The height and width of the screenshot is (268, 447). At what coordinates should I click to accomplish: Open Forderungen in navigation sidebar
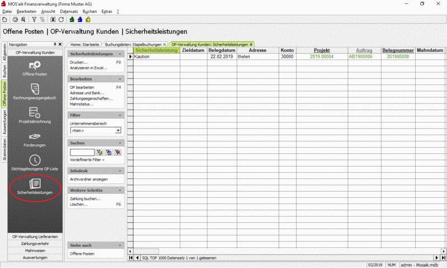(x=35, y=139)
